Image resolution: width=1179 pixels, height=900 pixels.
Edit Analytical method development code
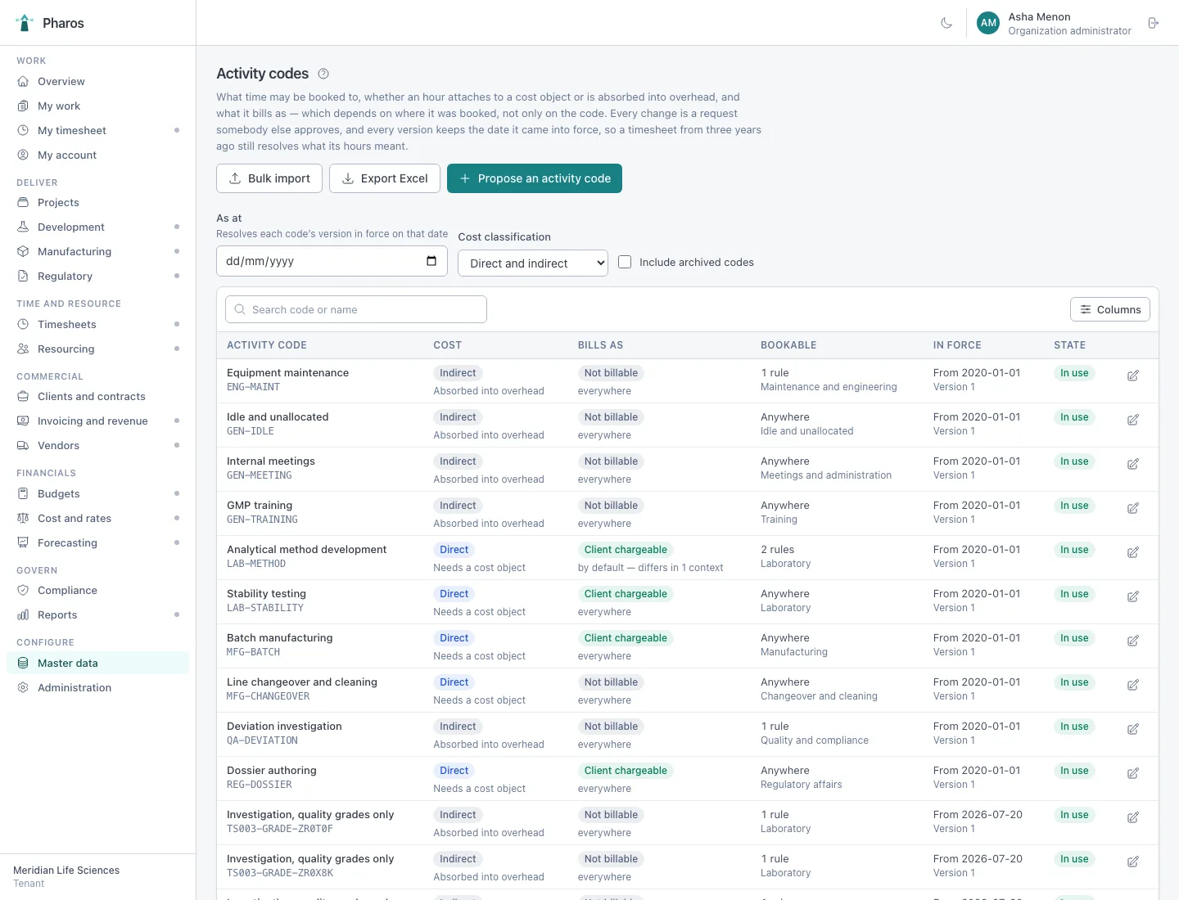(1133, 552)
